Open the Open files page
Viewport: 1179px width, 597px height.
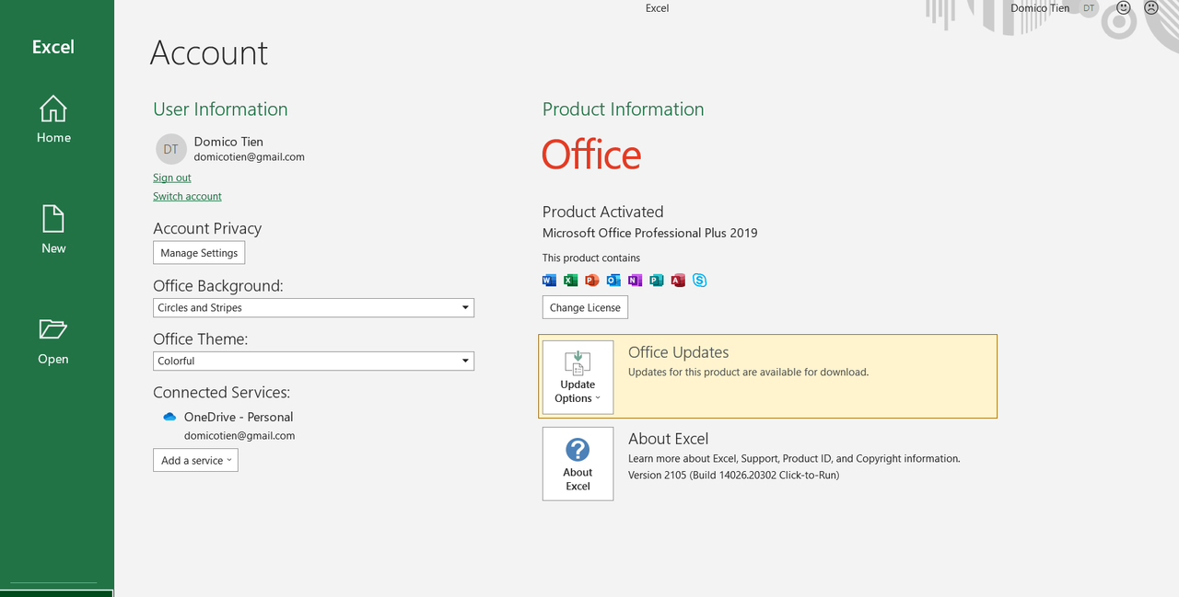click(x=53, y=341)
